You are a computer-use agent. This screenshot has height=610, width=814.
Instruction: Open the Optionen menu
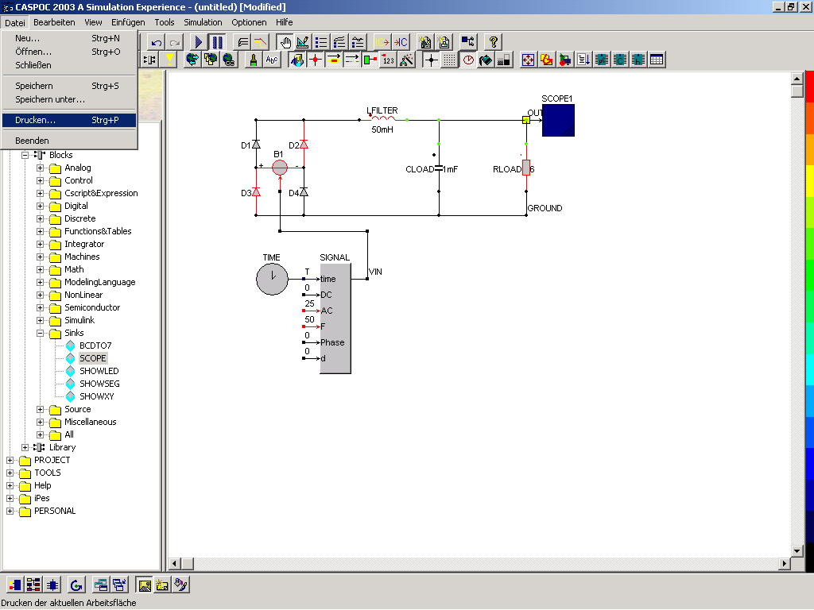[249, 22]
